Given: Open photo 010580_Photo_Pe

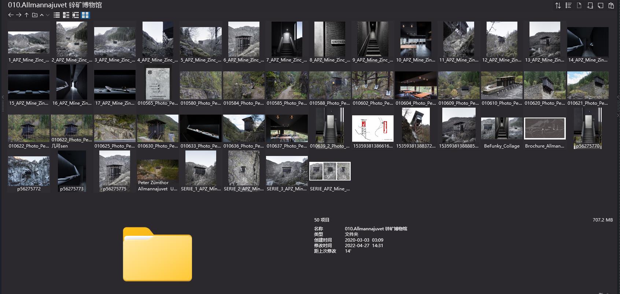Looking at the screenshot, I should pos(201,86).
